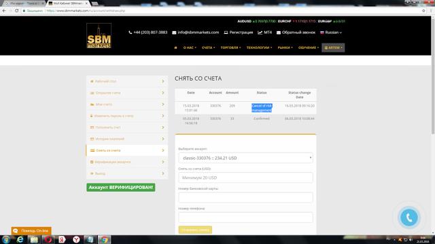Screen dimensions: 435x244
Task: Click the browser address bar URL
Action: point(86,11)
